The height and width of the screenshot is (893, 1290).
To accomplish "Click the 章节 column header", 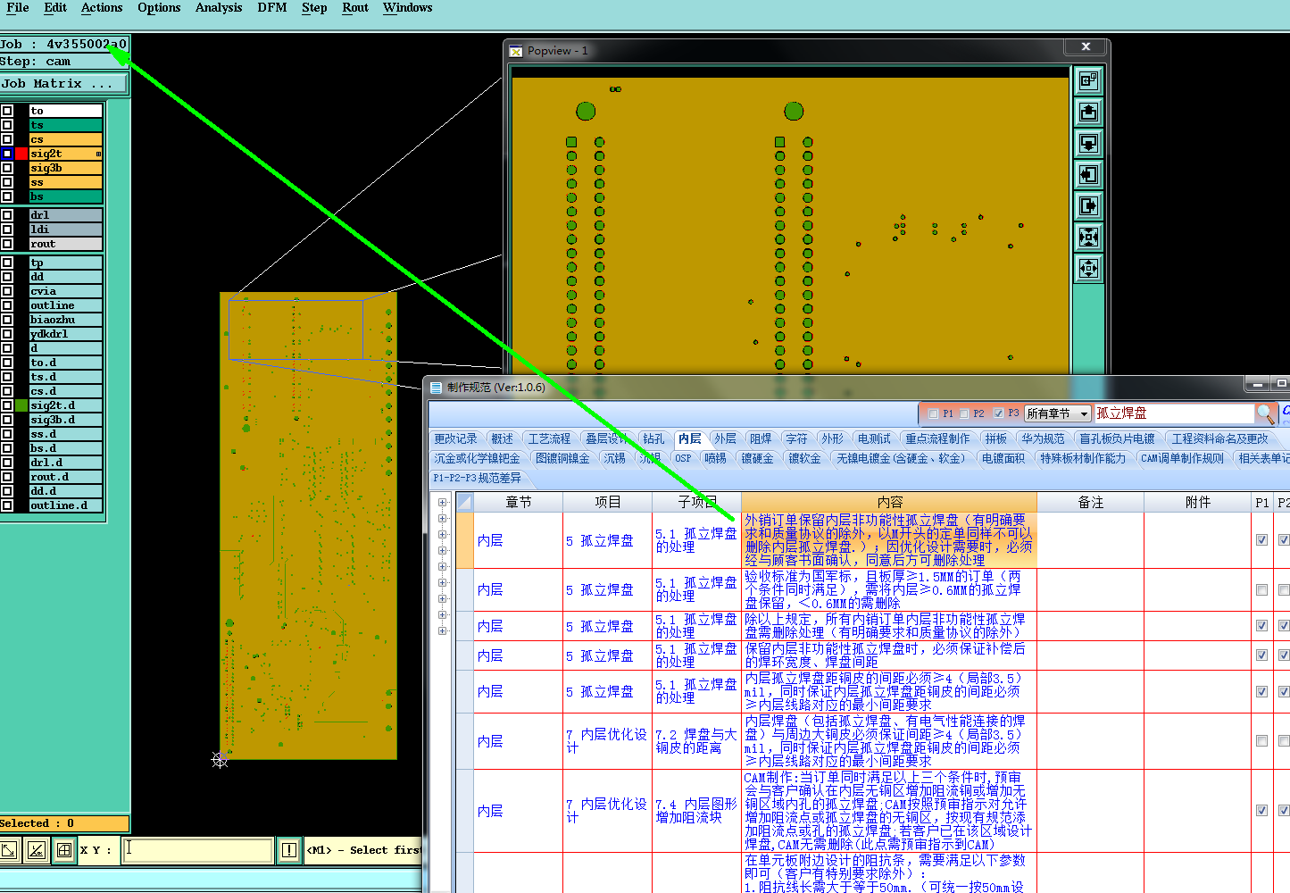I will pyautogui.click(x=519, y=502).
